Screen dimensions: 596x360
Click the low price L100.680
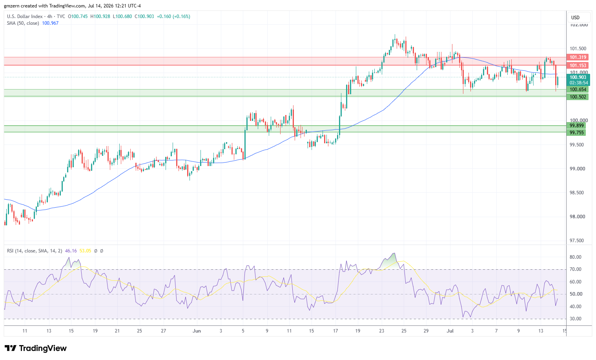tap(122, 16)
